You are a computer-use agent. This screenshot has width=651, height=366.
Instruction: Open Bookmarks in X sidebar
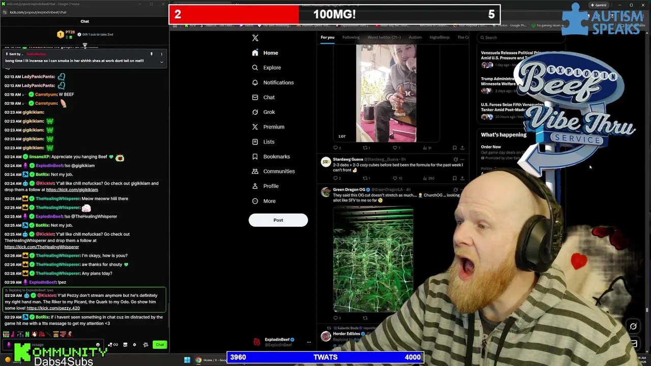[271, 157]
